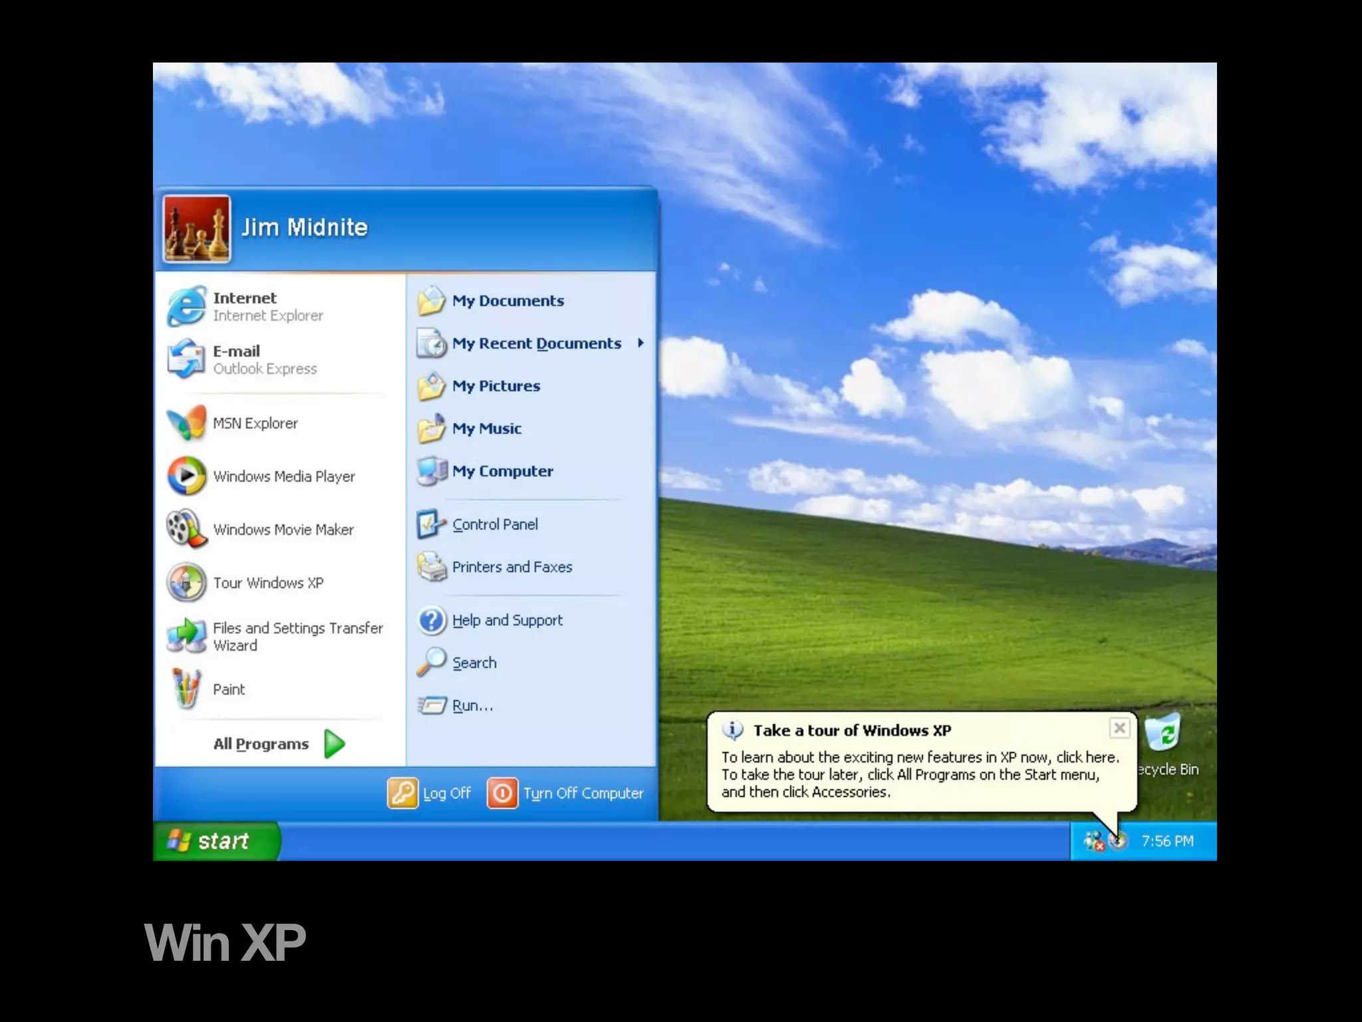Launch the Outlook Express E-mail icon
Viewport: 1362px width, 1022px height.
186,359
